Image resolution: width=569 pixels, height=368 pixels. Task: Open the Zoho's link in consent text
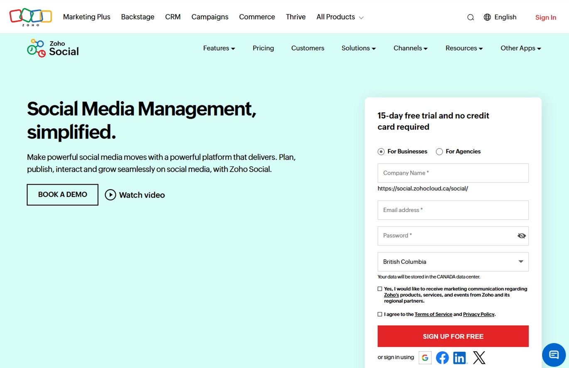[x=392, y=295]
